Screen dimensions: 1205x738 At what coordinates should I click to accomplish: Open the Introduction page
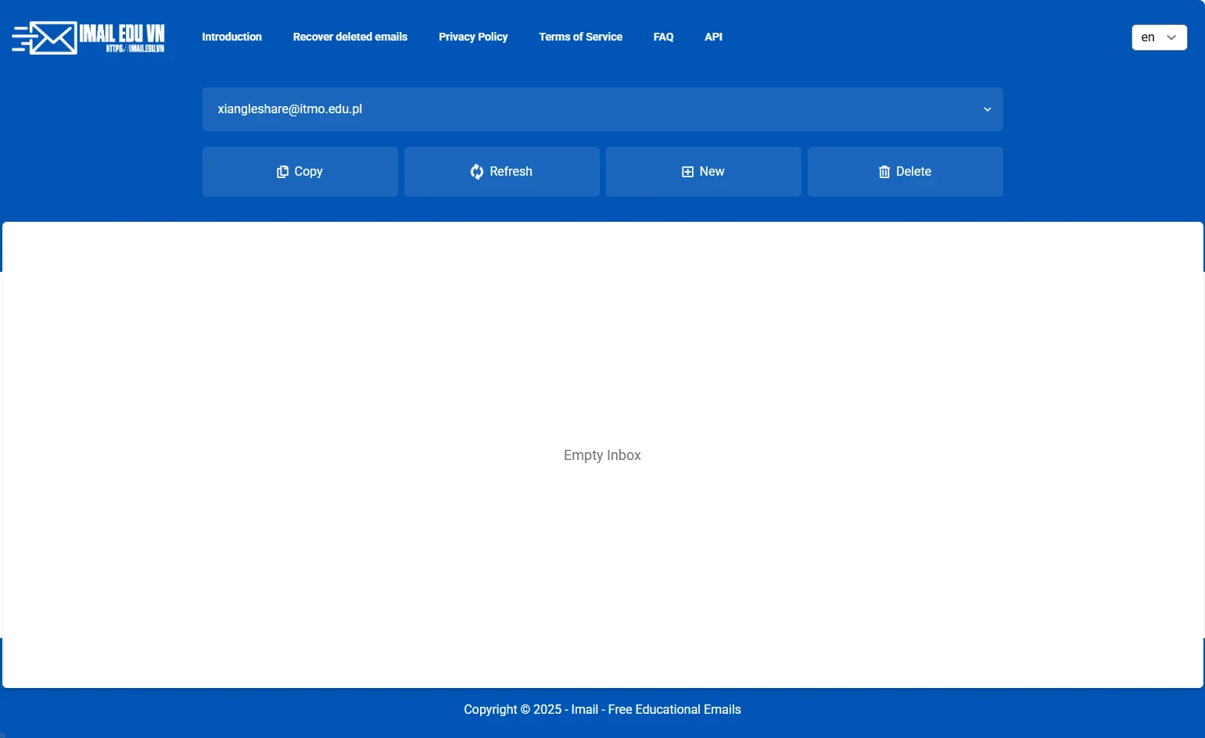[x=231, y=37]
